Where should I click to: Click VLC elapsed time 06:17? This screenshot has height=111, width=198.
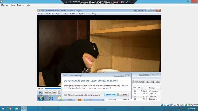(41, 88)
